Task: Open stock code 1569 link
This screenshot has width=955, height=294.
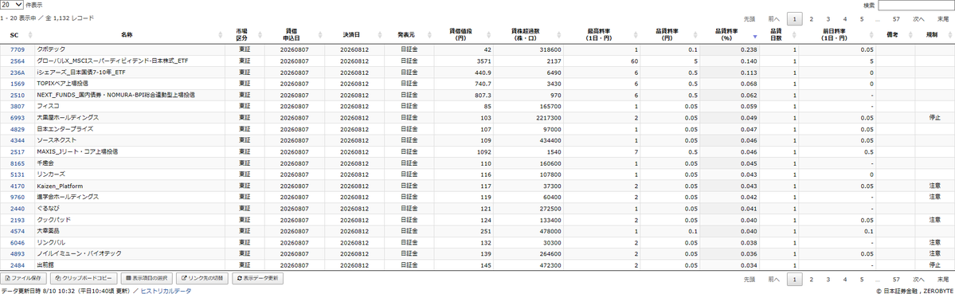Action: [17, 84]
